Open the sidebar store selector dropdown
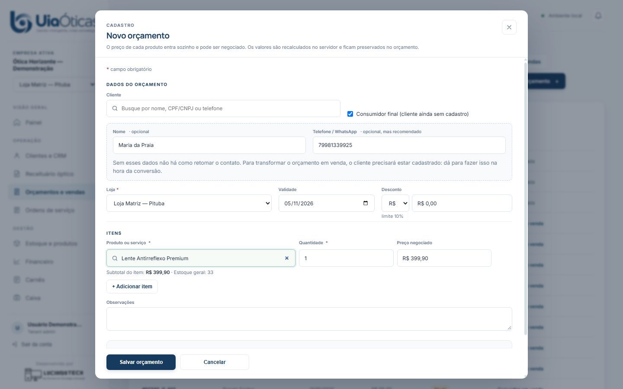Image resolution: width=623 pixels, height=389 pixels. point(54,84)
